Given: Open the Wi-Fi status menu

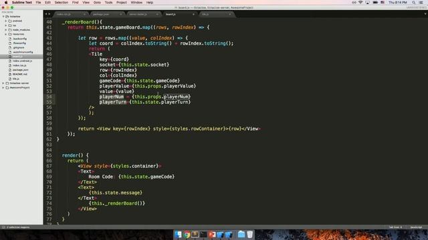Looking at the screenshot, I should [360, 3].
